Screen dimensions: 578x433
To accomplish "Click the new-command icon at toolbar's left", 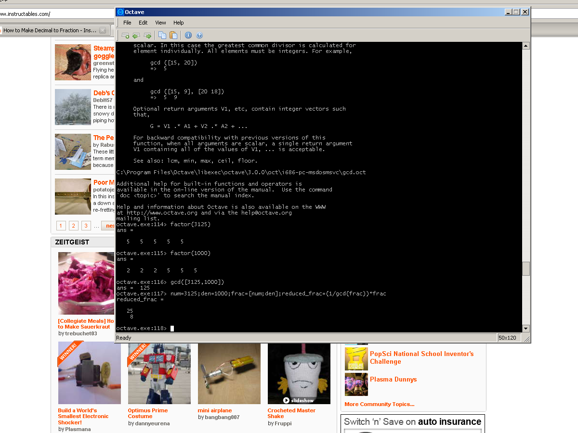I will click(125, 35).
